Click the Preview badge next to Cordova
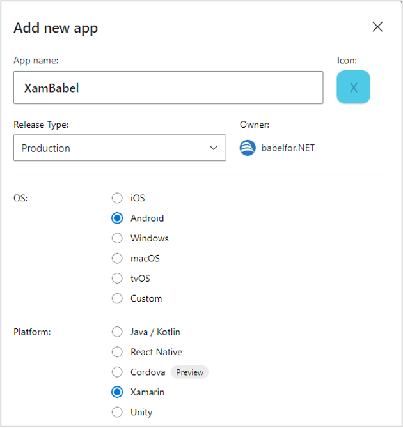 [189, 372]
